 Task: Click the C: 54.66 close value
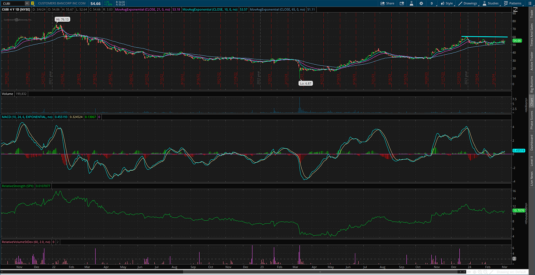click(x=96, y=10)
